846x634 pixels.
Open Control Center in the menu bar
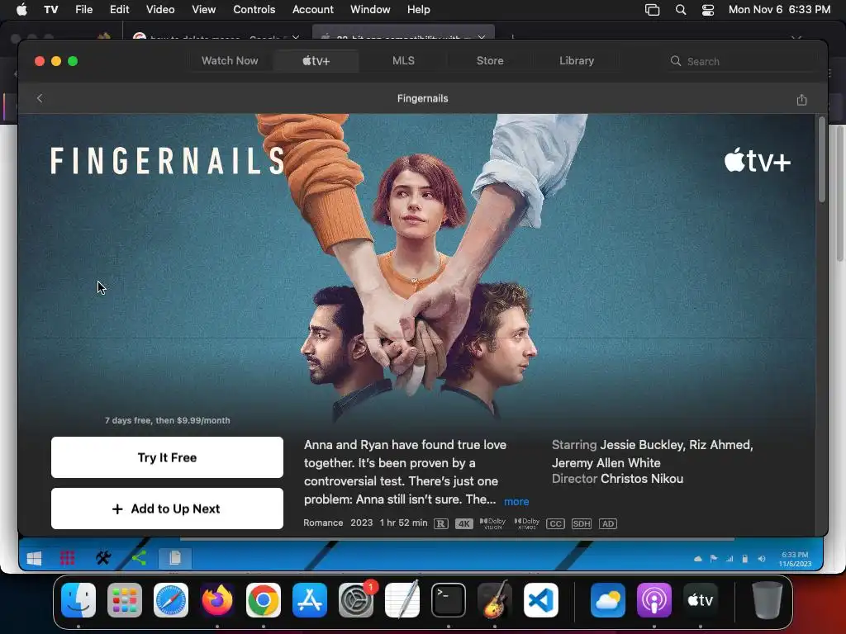pos(708,10)
